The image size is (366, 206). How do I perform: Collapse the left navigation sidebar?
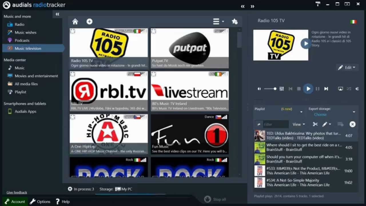[57, 14]
